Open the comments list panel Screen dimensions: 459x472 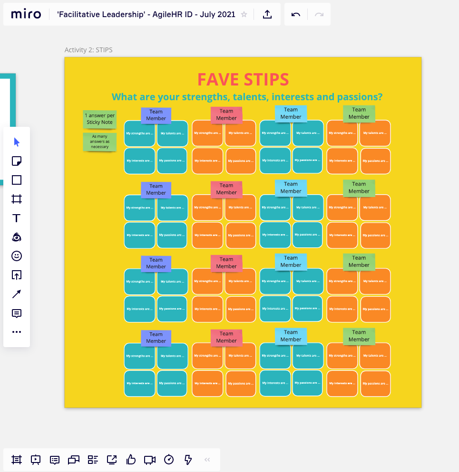55,460
